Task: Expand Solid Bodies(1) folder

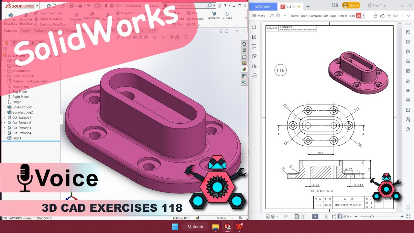Action: point(4,76)
